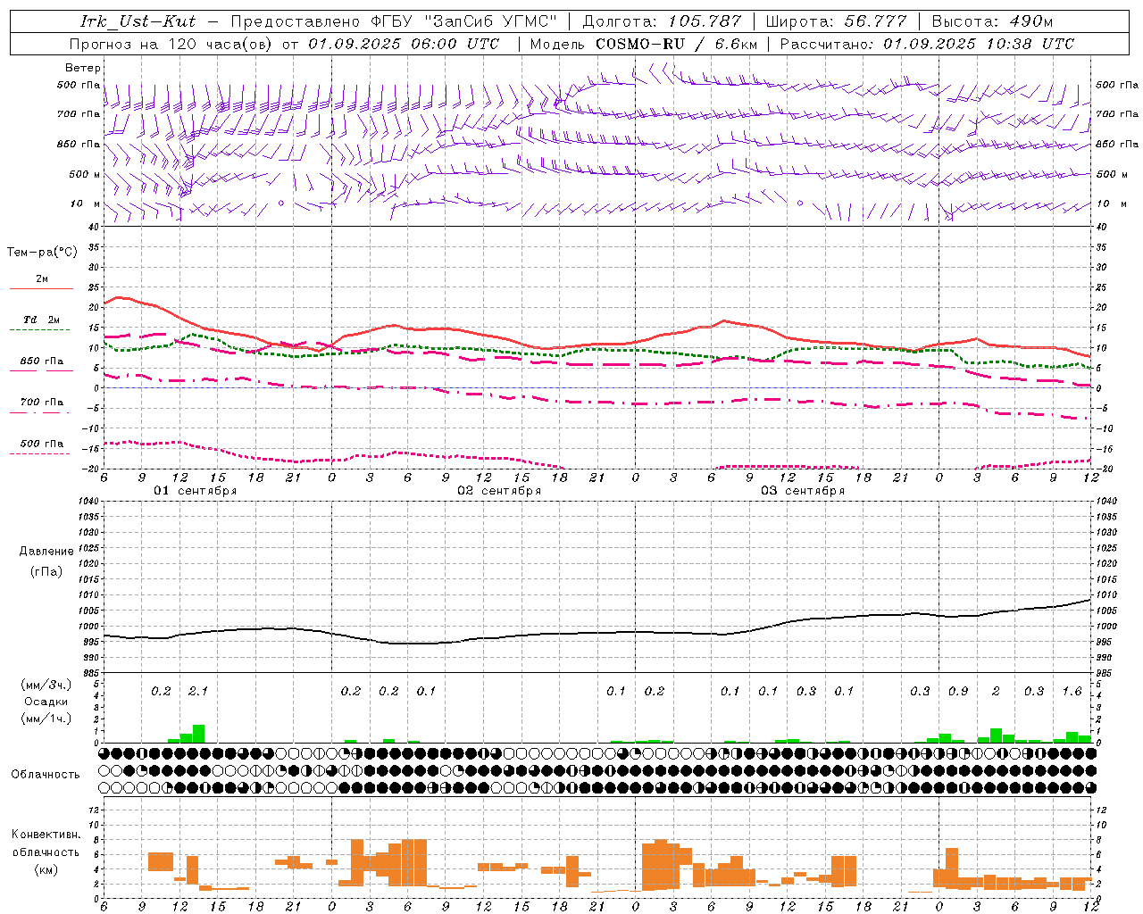Select the latitude value Широта: 56.777
Image resolution: width=1143 pixels, height=914 pixels.
coord(837,21)
